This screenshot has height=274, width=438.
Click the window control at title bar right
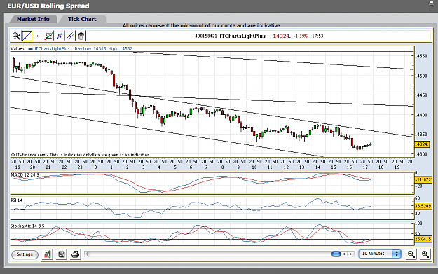click(432, 4)
